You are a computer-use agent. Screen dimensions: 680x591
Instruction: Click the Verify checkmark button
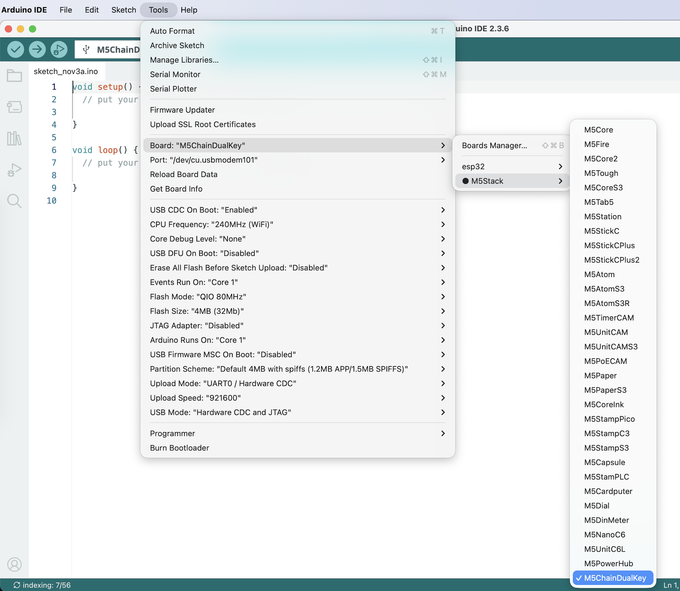point(16,49)
